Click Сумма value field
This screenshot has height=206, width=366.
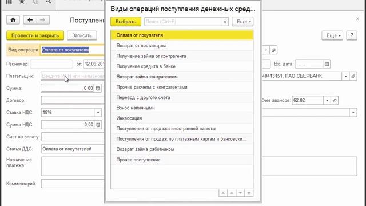[67, 88]
